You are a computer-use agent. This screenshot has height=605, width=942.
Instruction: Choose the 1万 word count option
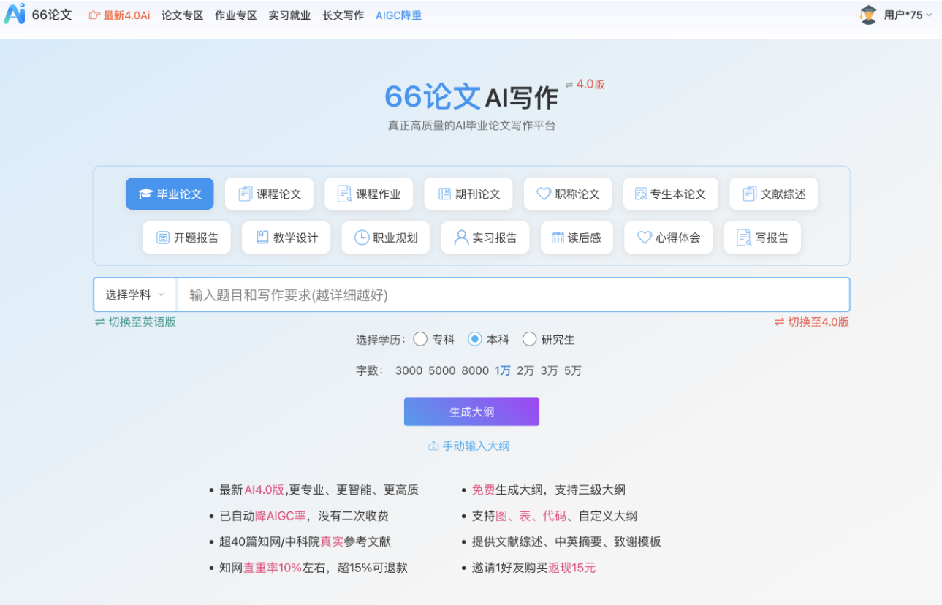tap(503, 370)
